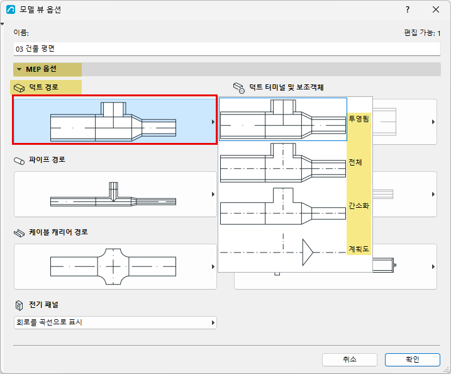Open the duct path display dropdown

click(213, 122)
